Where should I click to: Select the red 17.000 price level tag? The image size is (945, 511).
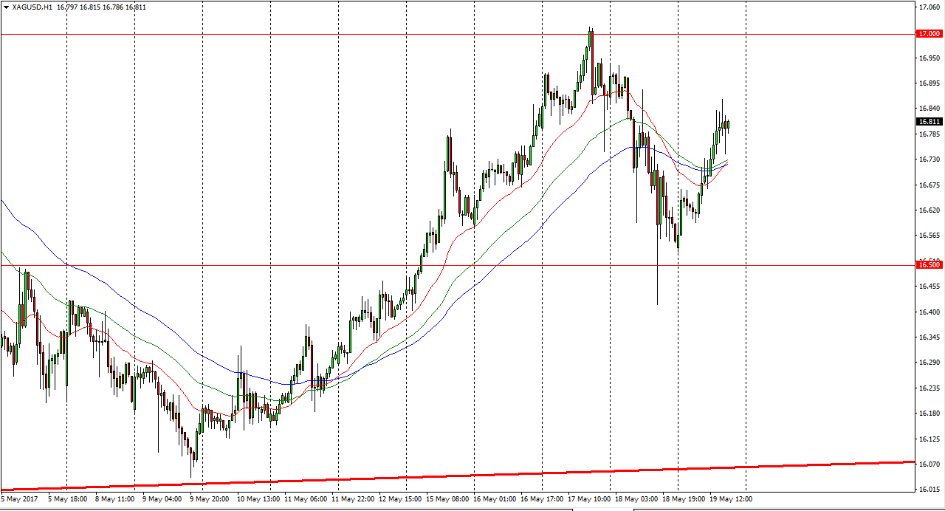pos(928,34)
